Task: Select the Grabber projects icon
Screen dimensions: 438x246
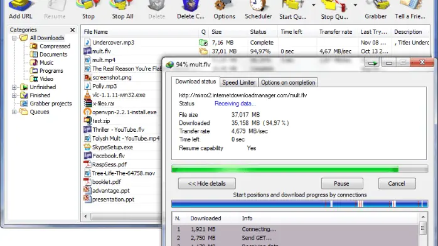Action: [24, 104]
